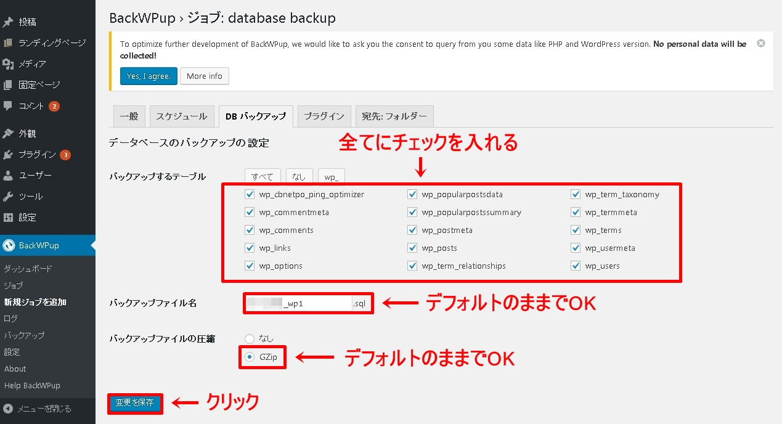
Task: Toggle the wp_term_taxonomy checkbox
Action: (x=576, y=194)
